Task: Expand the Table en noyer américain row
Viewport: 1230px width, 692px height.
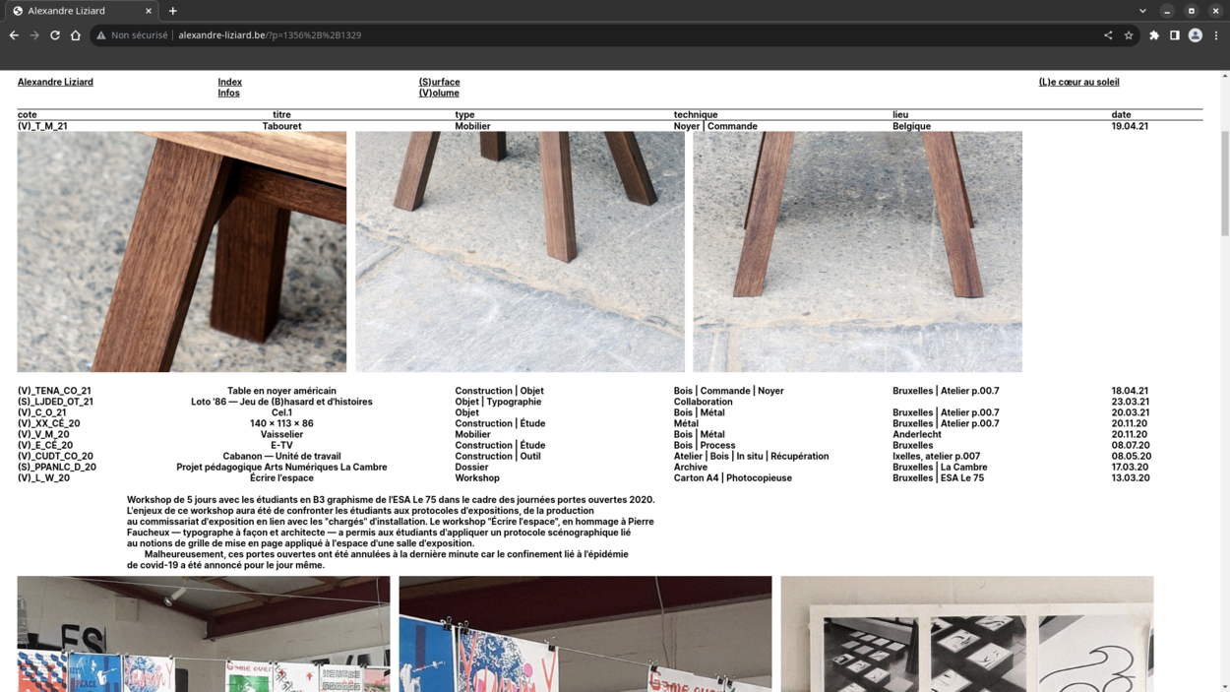Action: tap(281, 391)
